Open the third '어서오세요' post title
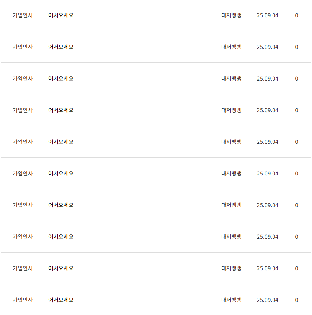This screenshot has height=315, width=312. click(61, 79)
